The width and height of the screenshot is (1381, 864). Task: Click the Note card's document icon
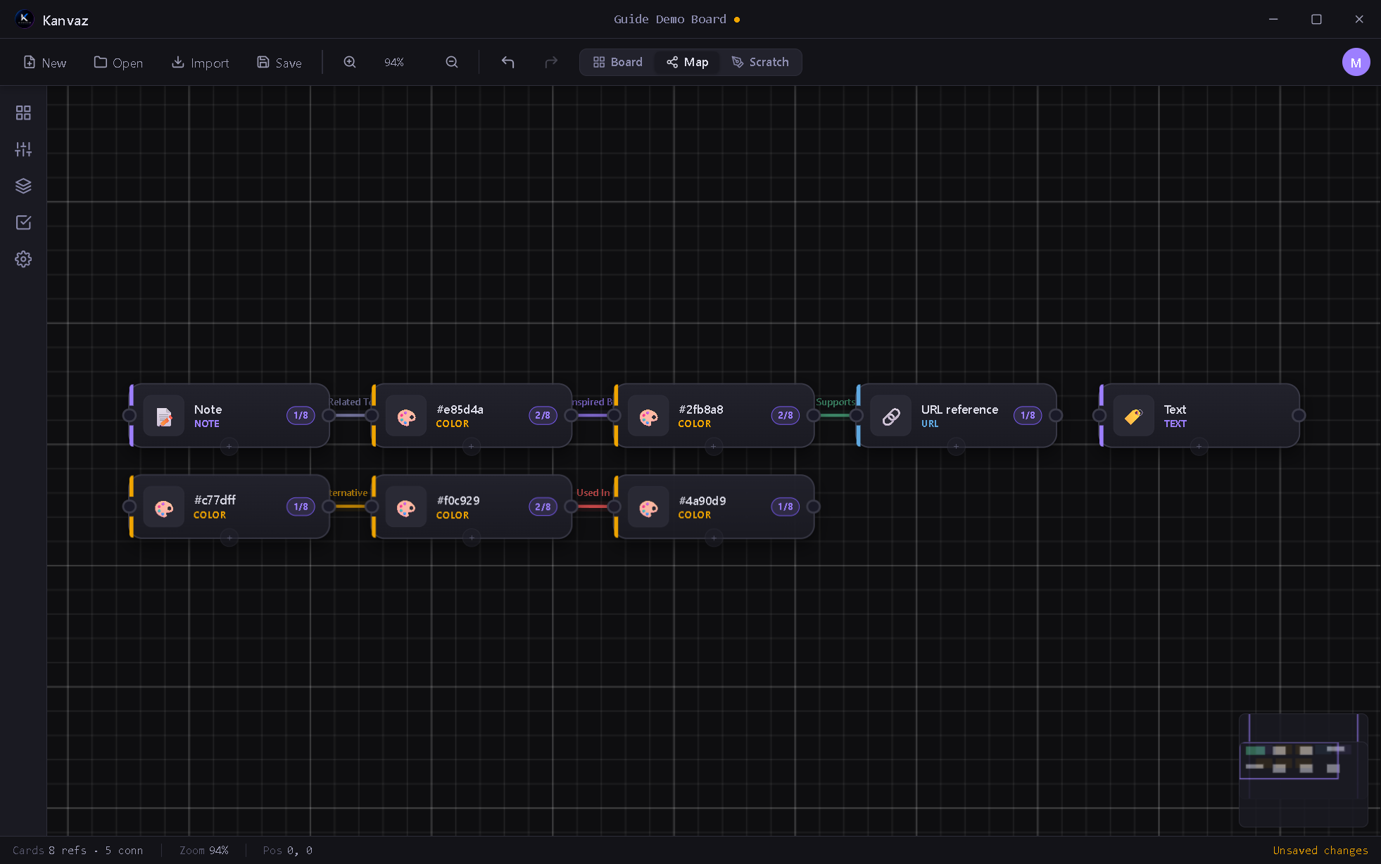pos(164,416)
